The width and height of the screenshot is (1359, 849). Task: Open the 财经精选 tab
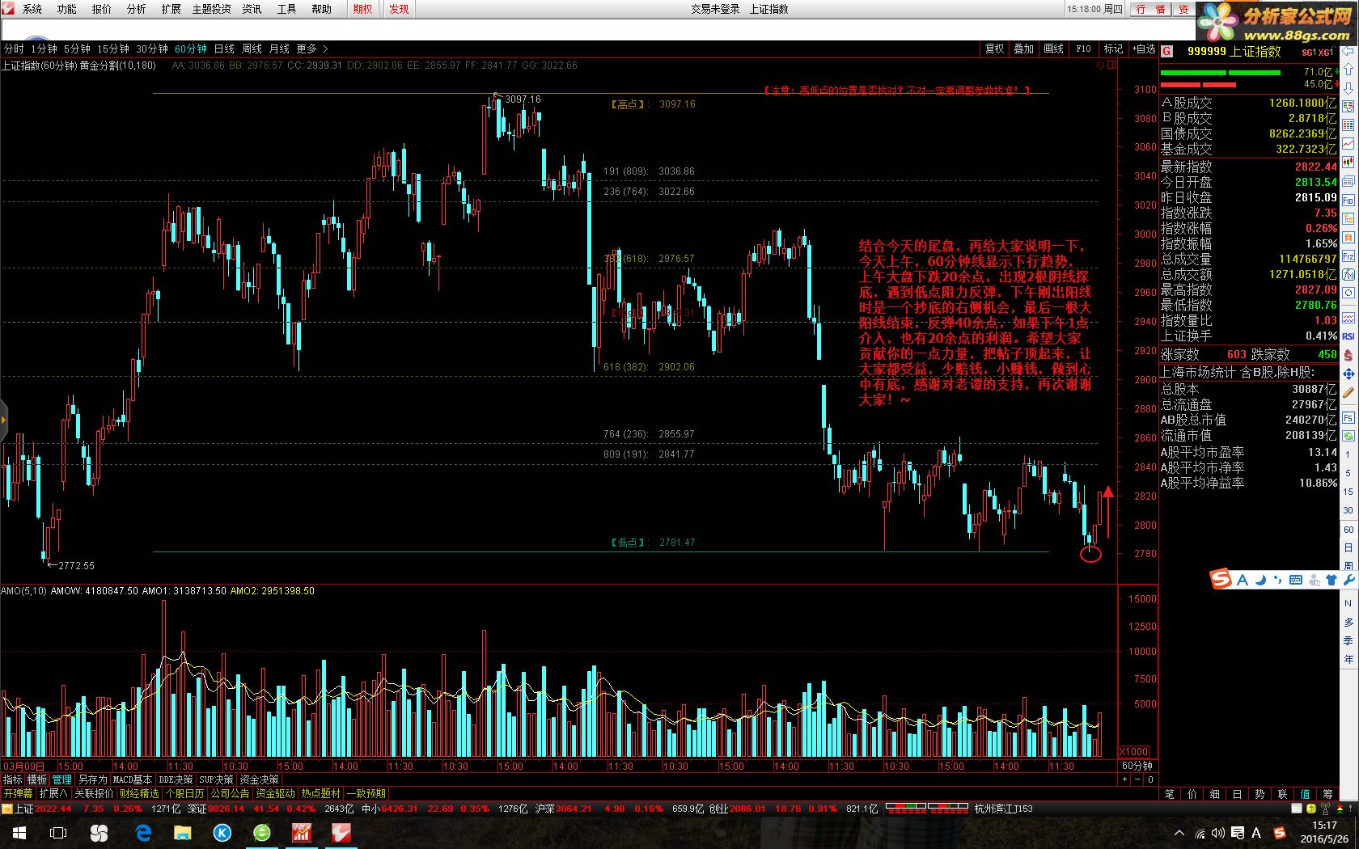coord(139,794)
